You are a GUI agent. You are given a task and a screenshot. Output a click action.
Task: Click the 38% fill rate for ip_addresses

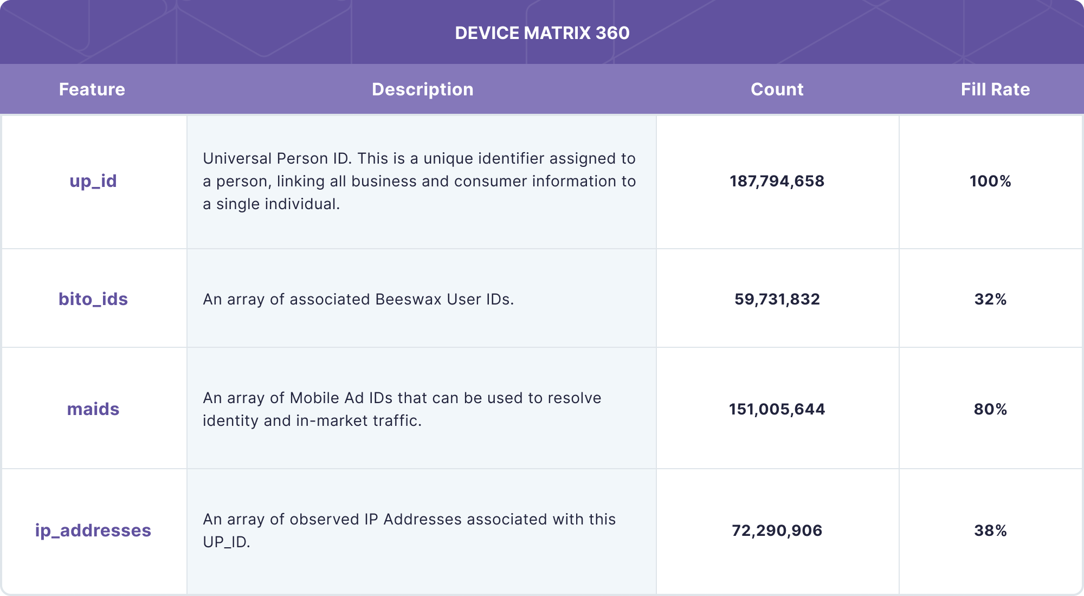tap(991, 530)
